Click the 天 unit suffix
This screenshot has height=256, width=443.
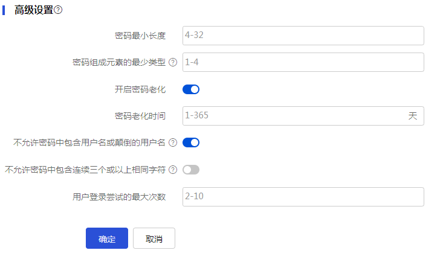click(413, 116)
